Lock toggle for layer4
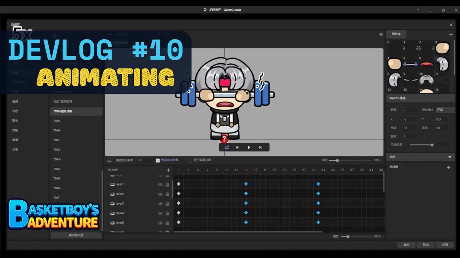The height and width of the screenshot is (258, 460). pyautogui.click(x=167, y=214)
